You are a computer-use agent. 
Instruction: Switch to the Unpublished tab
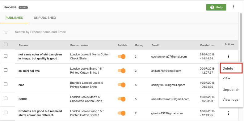click(x=45, y=18)
